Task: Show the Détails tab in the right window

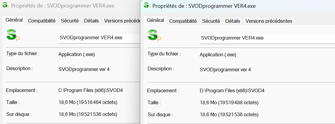Action: (x=233, y=21)
